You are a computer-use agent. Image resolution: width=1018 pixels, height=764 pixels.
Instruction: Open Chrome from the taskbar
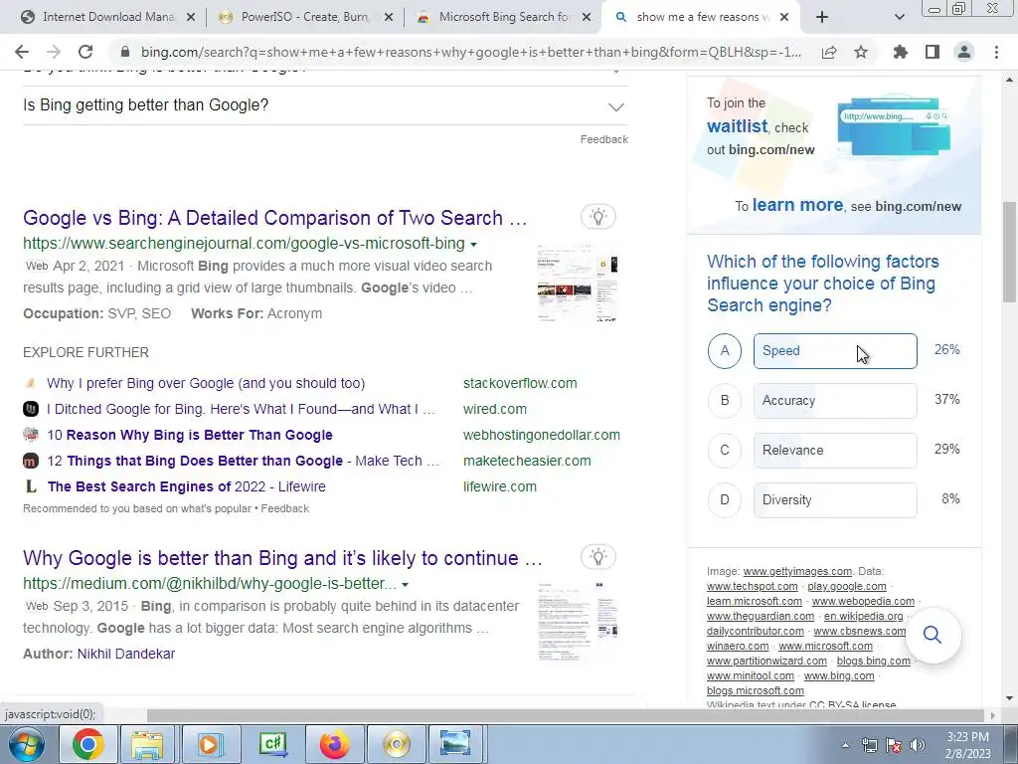click(x=88, y=744)
